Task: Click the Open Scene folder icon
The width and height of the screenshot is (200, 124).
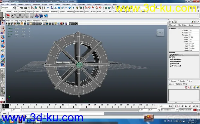Action: (22, 8)
